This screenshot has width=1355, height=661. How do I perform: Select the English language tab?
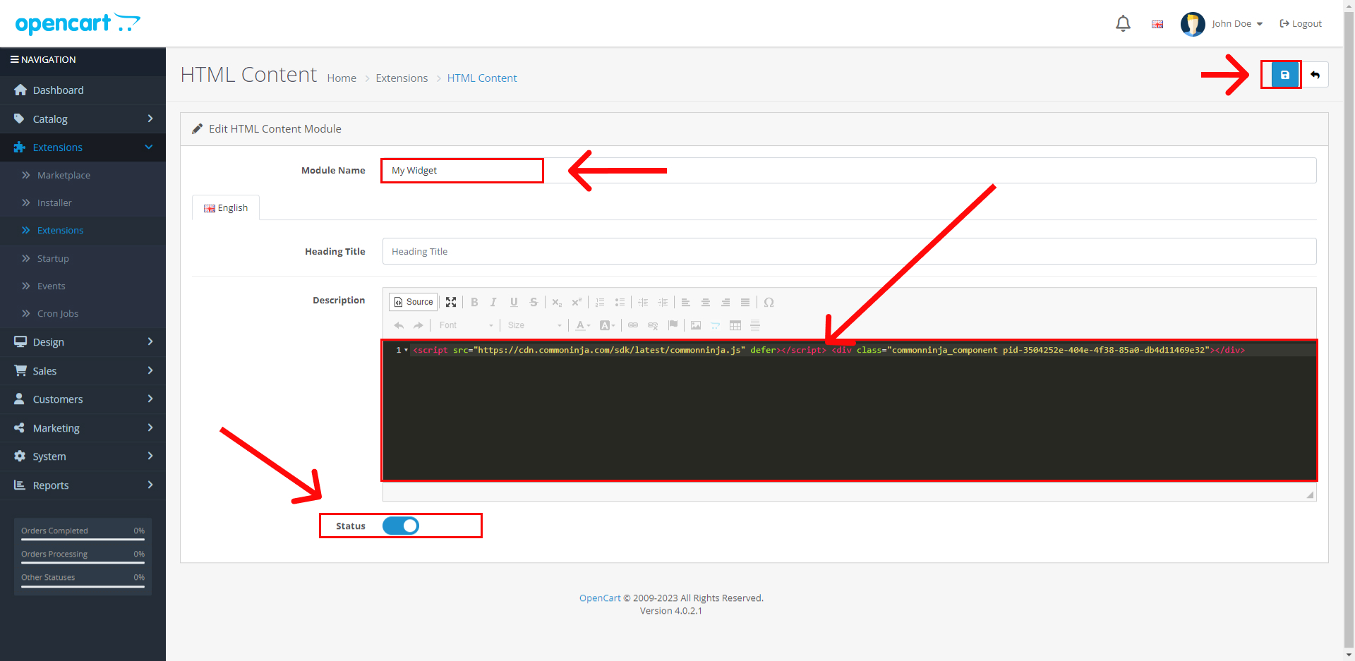226,207
